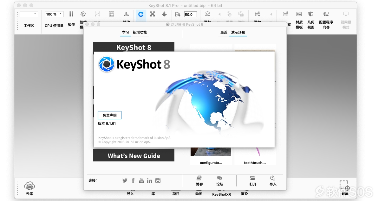
Task: Toggle the performance mode icon
Action: pyautogui.click(x=83, y=14)
